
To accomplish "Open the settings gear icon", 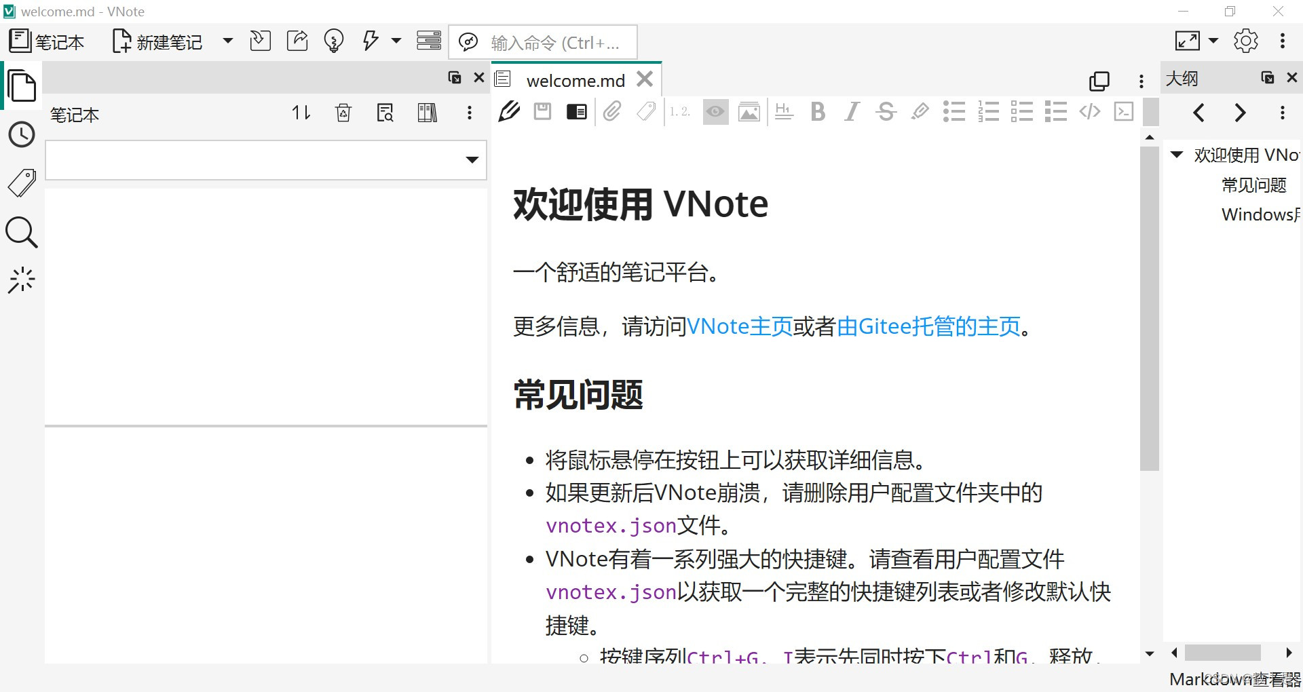I will click(1246, 41).
